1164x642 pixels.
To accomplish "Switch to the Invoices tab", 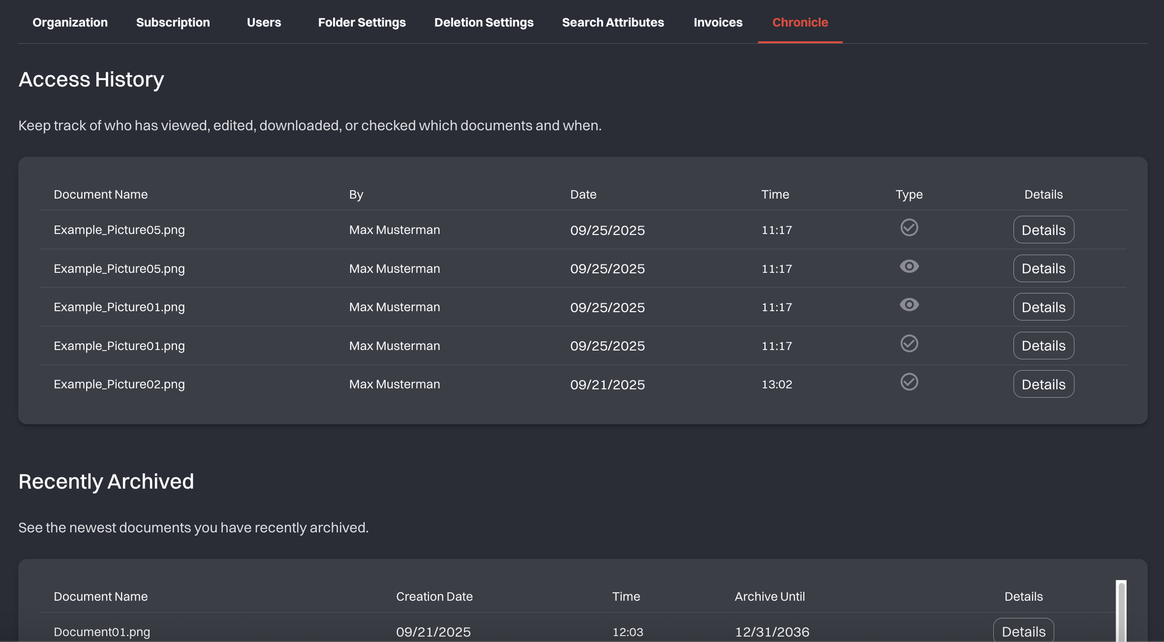I will [717, 23].
